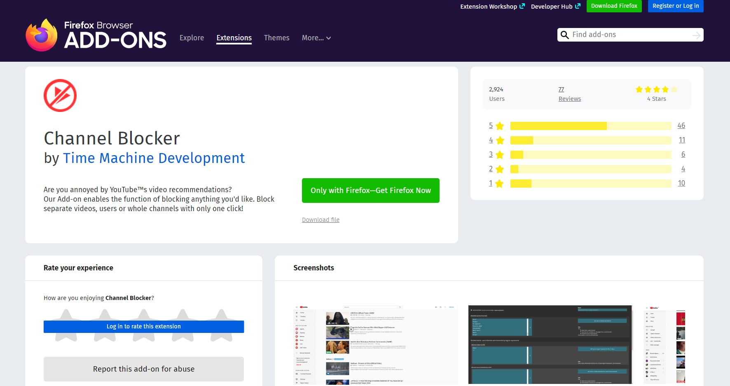Filter reviews by 4 star rating number

pos(491,140)
